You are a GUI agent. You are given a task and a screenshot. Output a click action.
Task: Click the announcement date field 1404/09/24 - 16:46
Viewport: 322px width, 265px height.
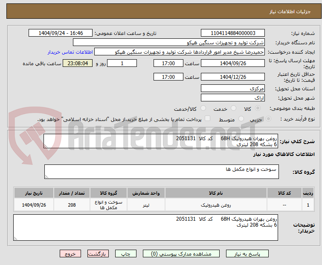click(x=61, y=33)
